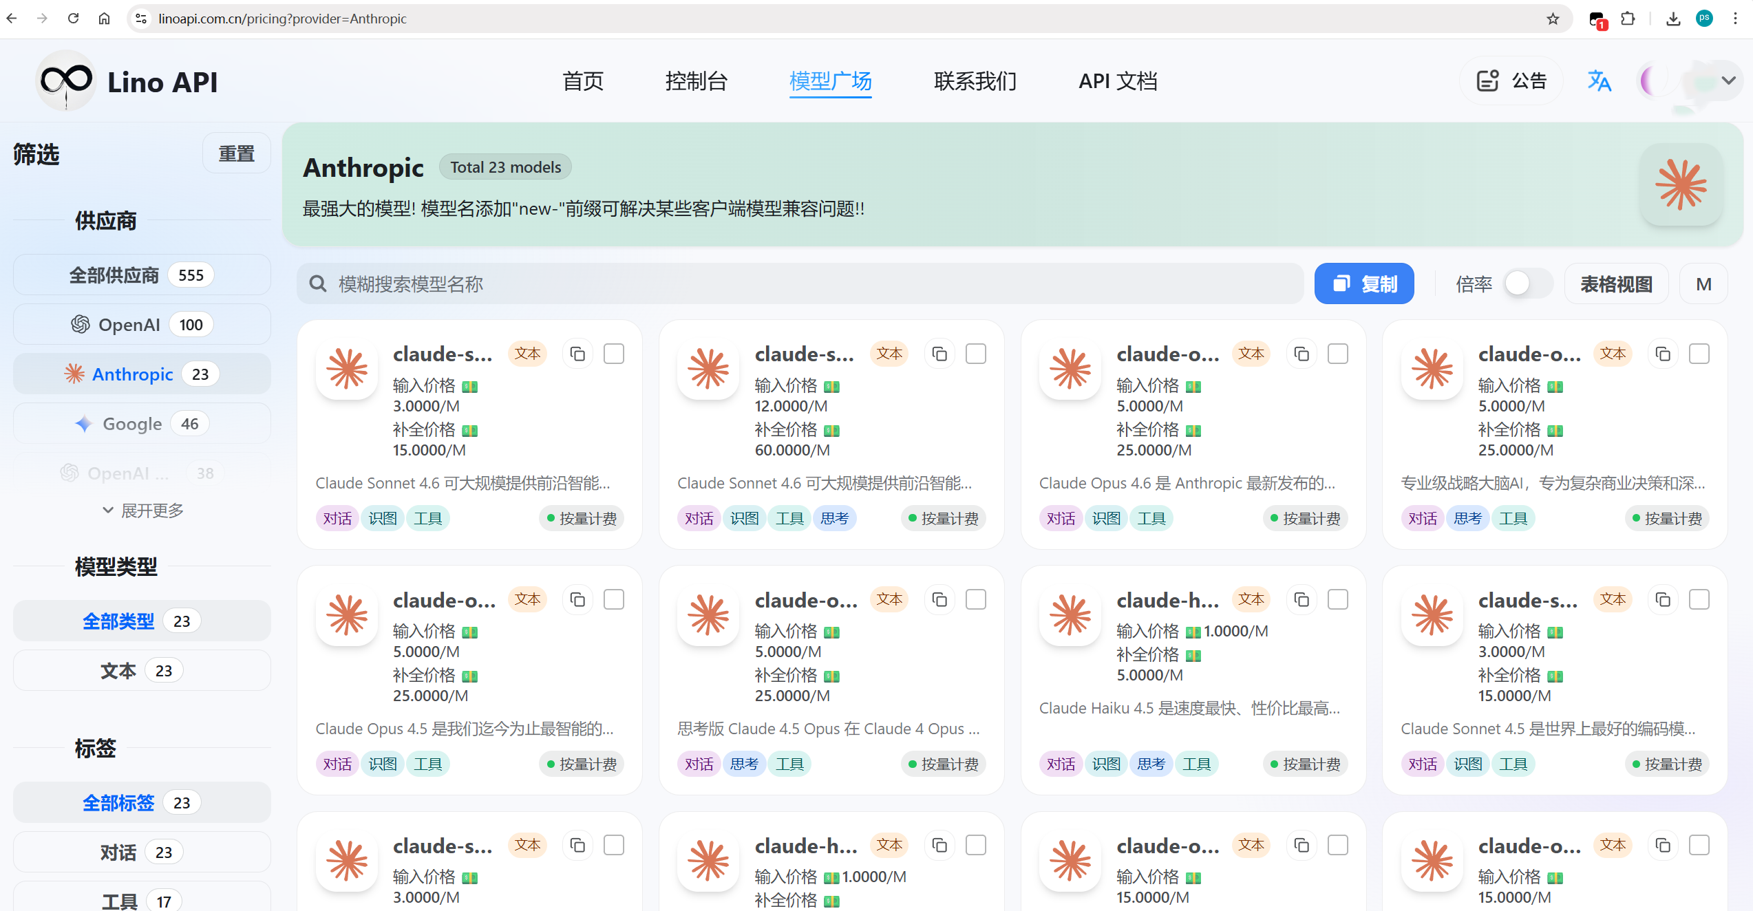
Task: Select the 模型广场 nav tab
Action: pyautogui.click(x=831, y=81)
